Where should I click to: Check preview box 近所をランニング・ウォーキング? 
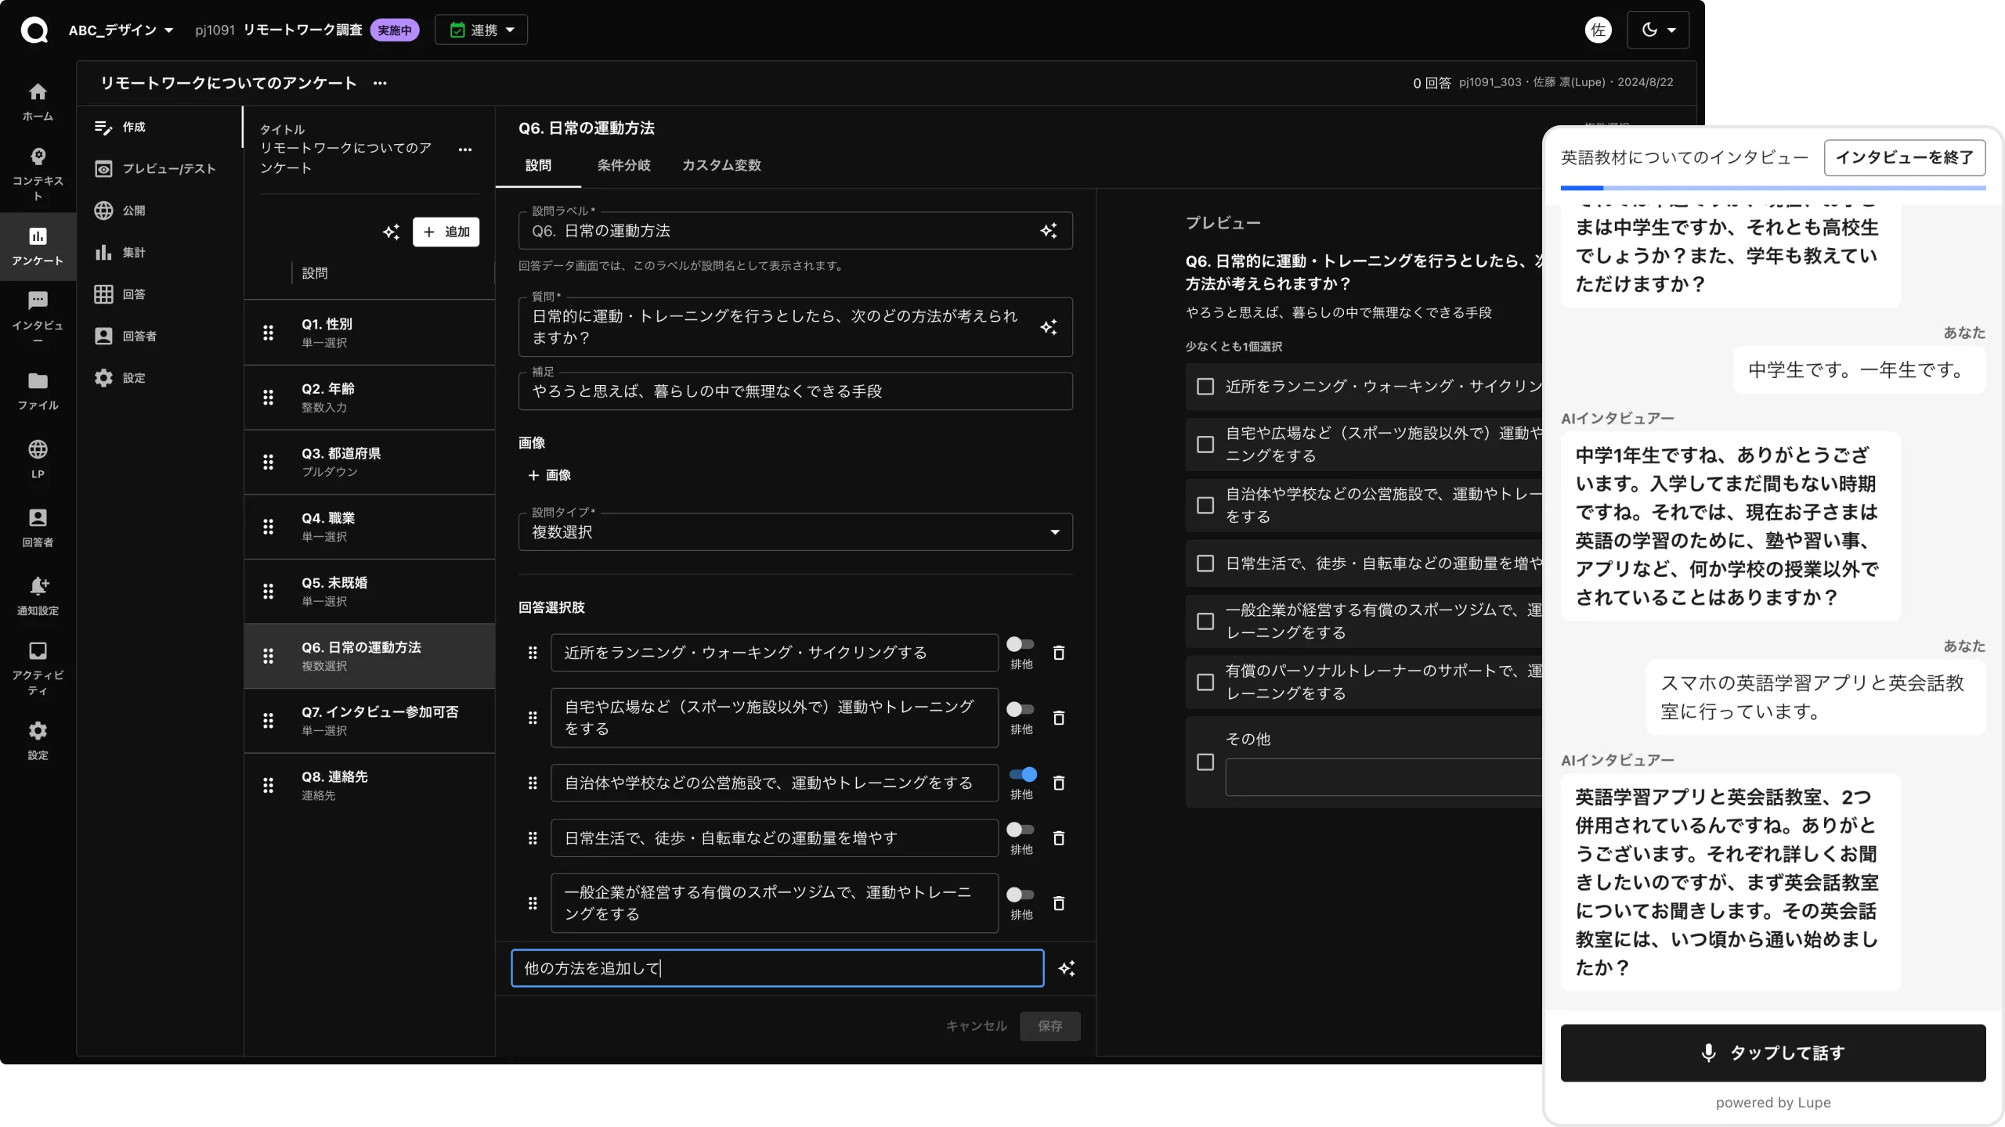coord(1205,387)
